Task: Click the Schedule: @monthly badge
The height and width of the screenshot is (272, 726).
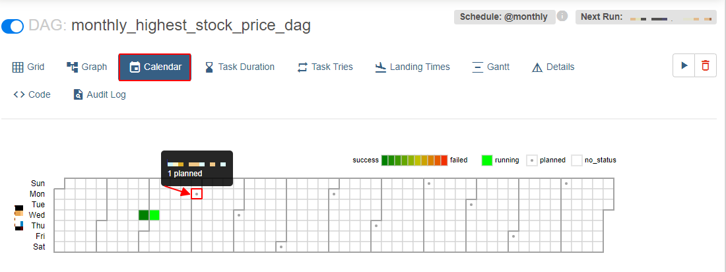Action: (x=505, y=17)
